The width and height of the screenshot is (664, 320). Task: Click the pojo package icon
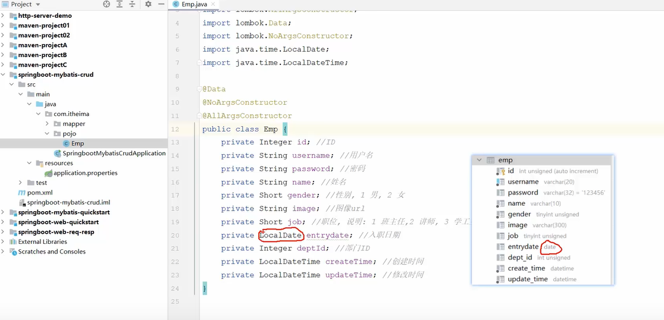click(57, 134)
